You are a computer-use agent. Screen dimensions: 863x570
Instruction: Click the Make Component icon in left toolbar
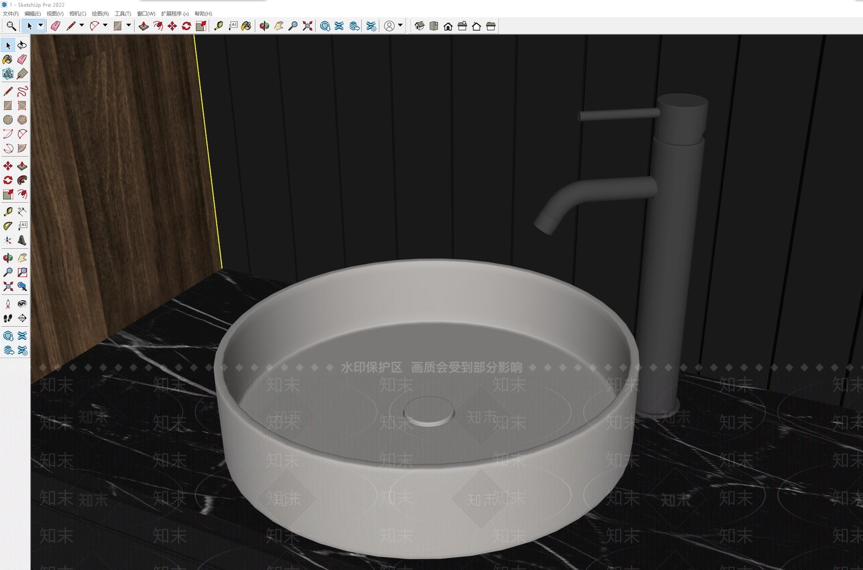[8, 73]
